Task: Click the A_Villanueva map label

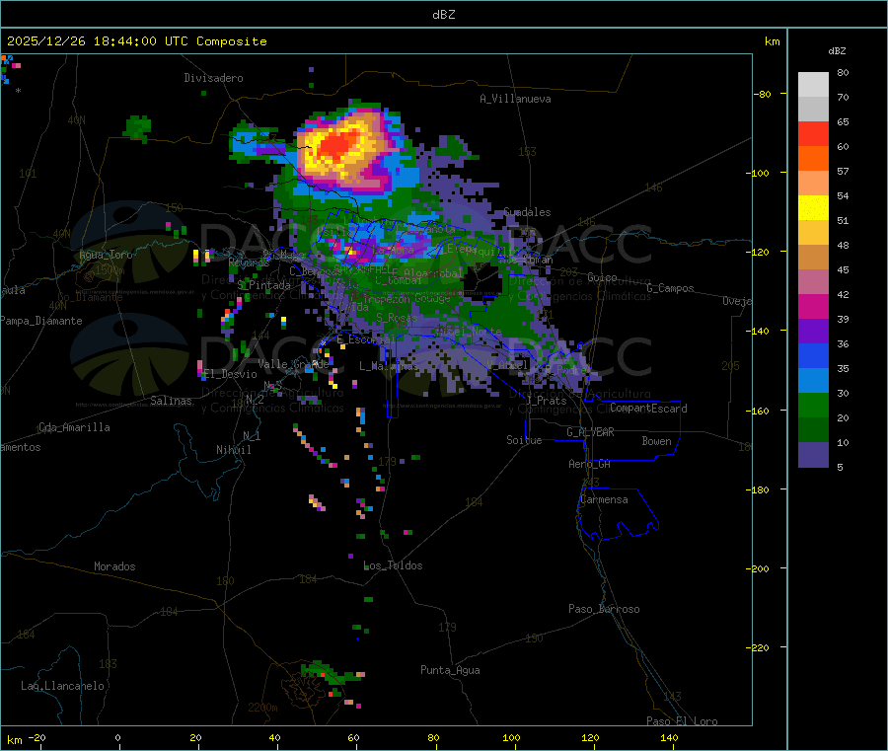Action: coord(515,99)
